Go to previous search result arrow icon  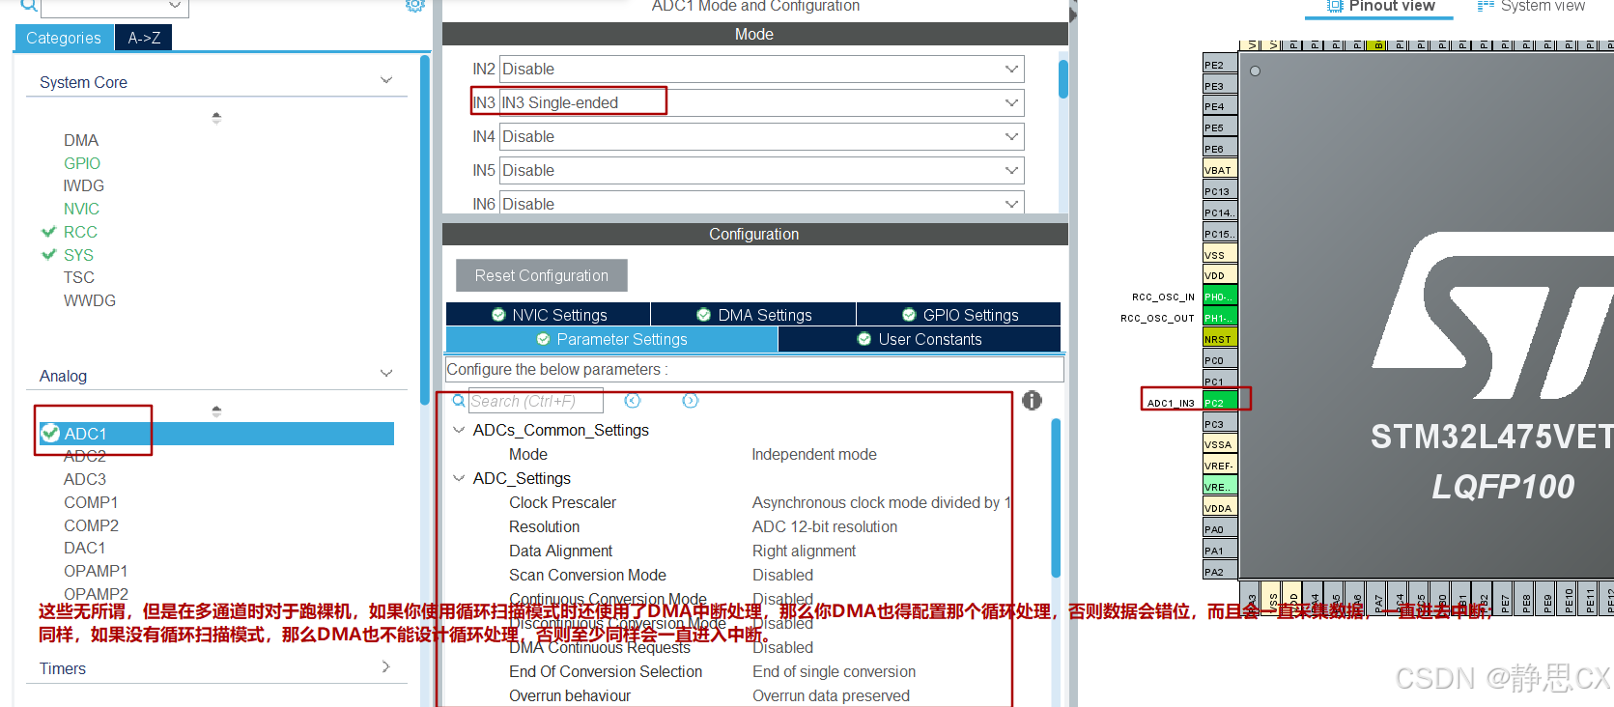point(633,401)
